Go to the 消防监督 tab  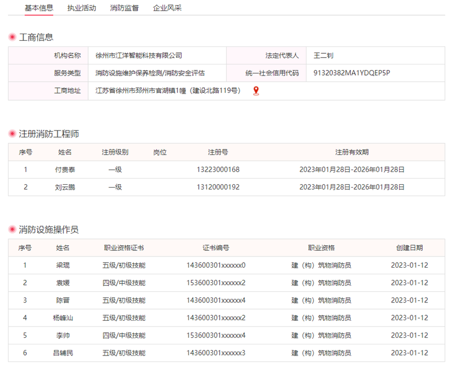124,8
